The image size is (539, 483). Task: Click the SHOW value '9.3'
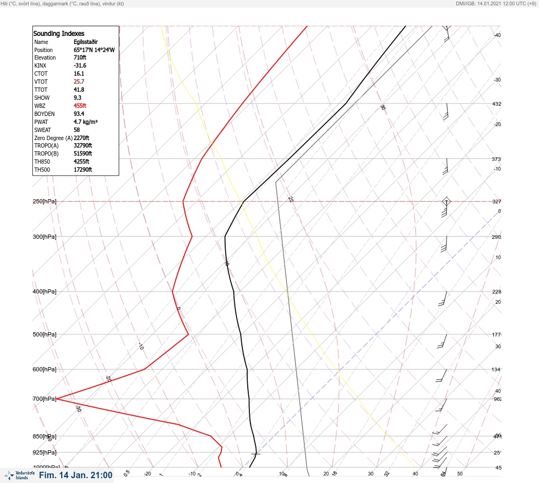[77, 98]
